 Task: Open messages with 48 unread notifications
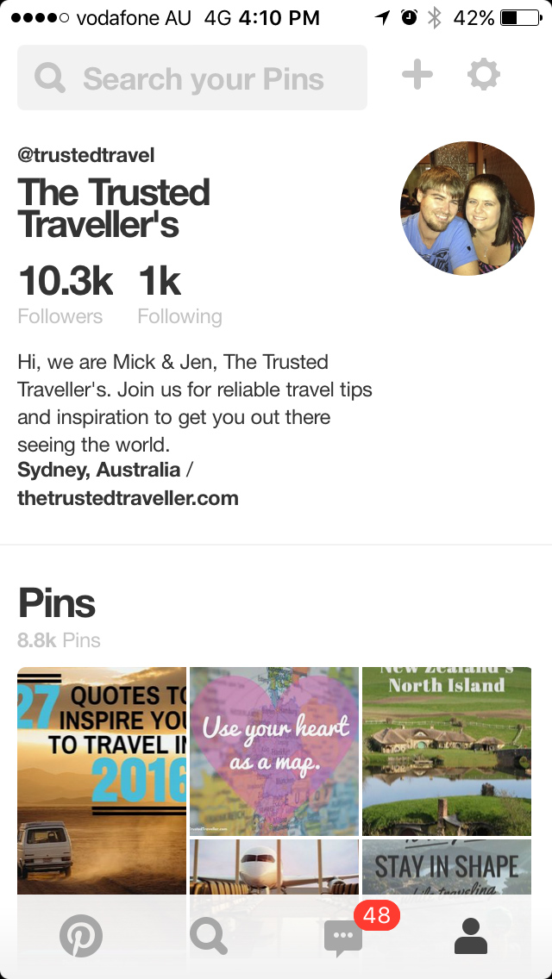(342, 939)
